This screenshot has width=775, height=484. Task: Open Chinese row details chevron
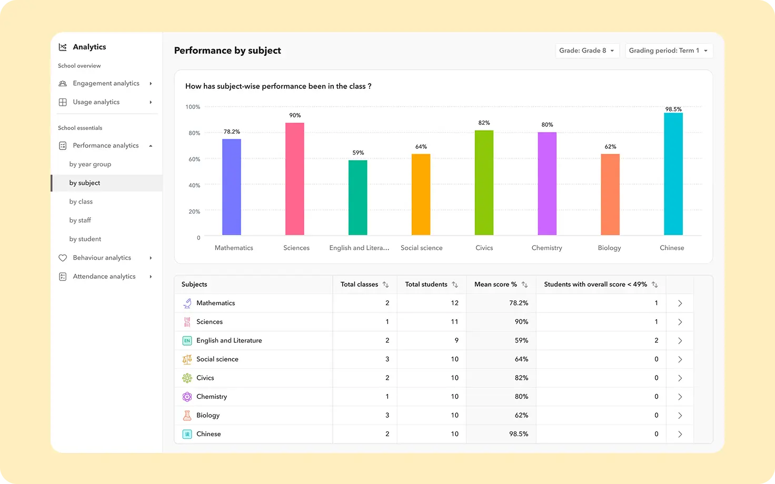point(680,435)
